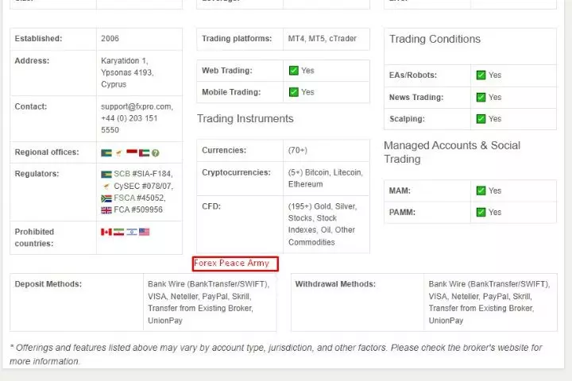Click the FCA #509956 regulator entry
572x381 pixels.
(138, 210)
